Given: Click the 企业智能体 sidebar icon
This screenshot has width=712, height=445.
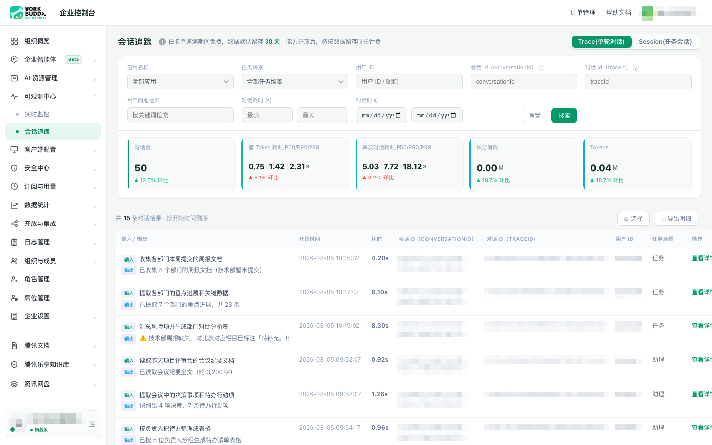Looking at the screenshot, I should [x=14, y=59].
